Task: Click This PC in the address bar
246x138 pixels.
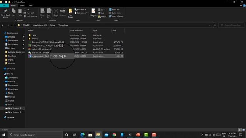Action: [x=26, y=25]
